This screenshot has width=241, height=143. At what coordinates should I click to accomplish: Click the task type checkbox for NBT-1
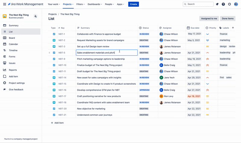click(x=54, y=34)
